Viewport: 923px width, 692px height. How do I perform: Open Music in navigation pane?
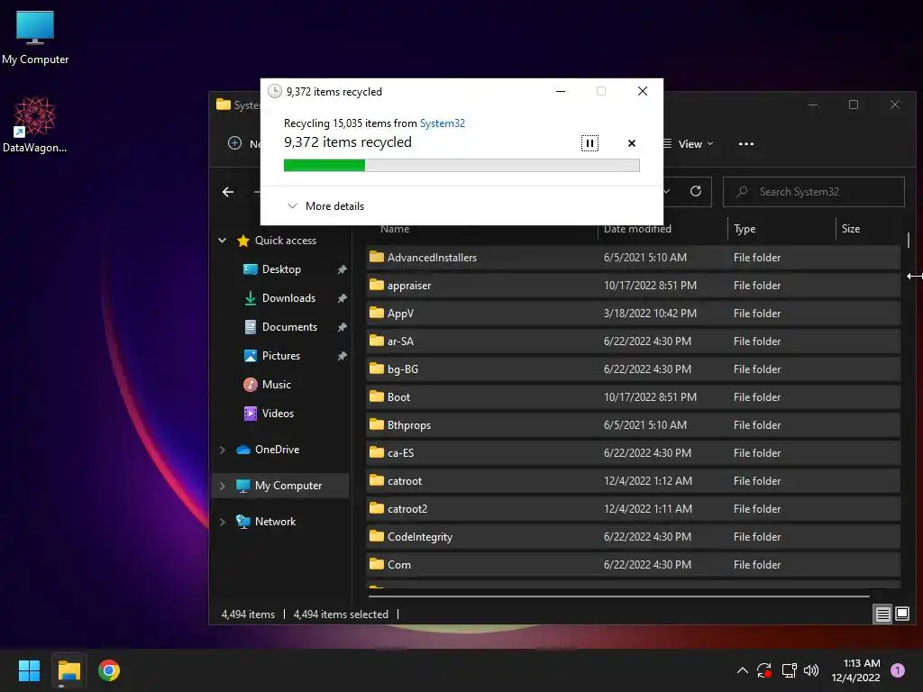click(x=276, y=384)
